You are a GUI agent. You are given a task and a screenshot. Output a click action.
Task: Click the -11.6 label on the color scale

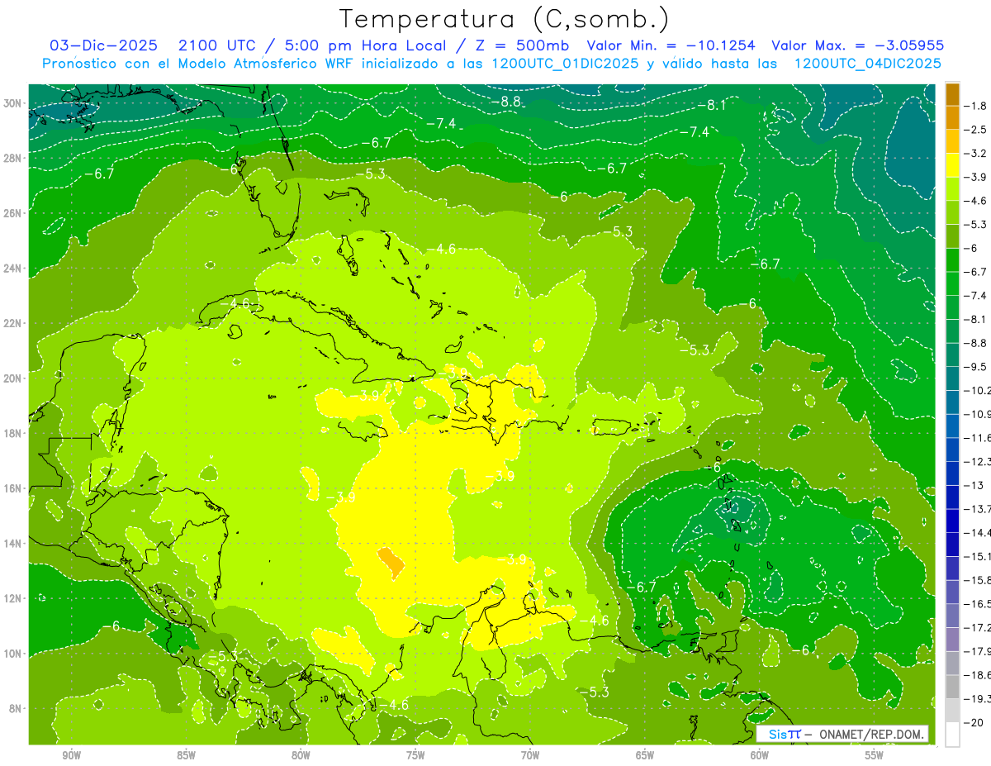(x=978, y=438)
